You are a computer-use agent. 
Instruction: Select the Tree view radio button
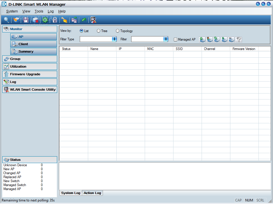[99, 31]
